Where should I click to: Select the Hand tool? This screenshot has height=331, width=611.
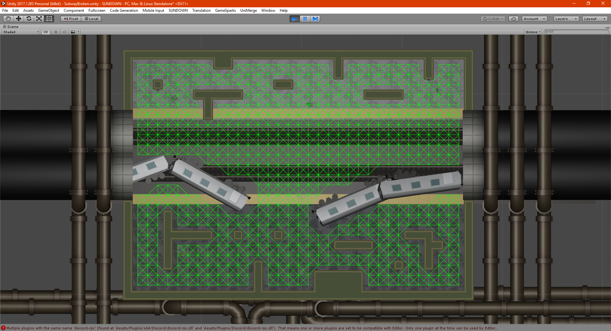click(8, 19)
